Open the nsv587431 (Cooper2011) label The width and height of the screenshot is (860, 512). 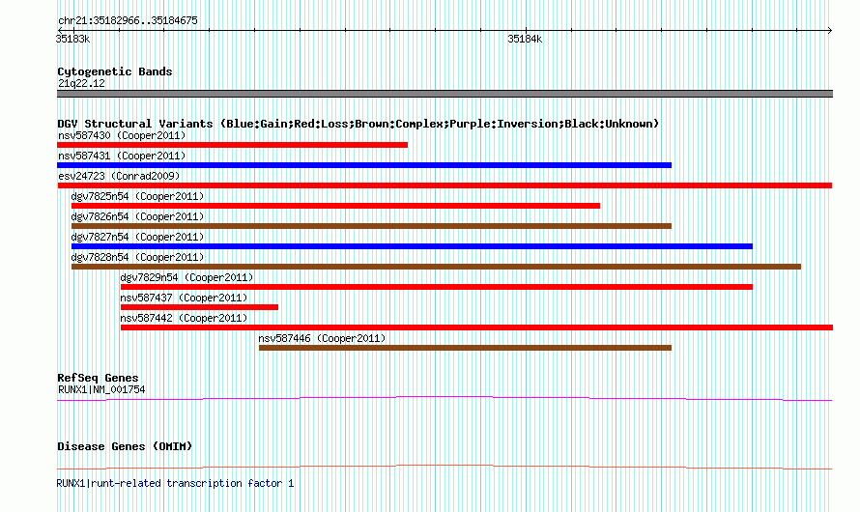pyautogui.click(x=122, y=156)
